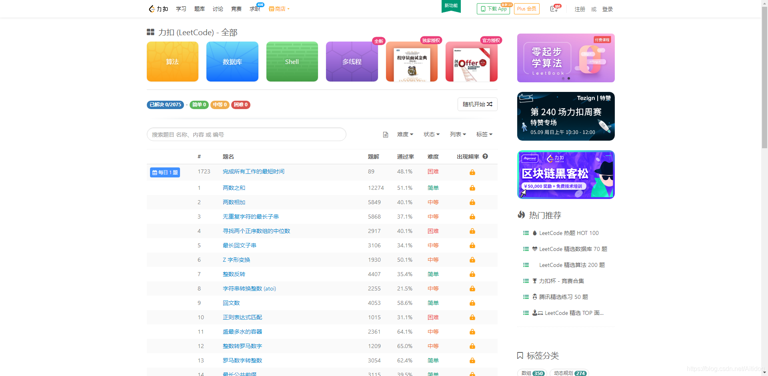
Task: Click the help icon next to 出现频率
Action: (x=485, y=157)
